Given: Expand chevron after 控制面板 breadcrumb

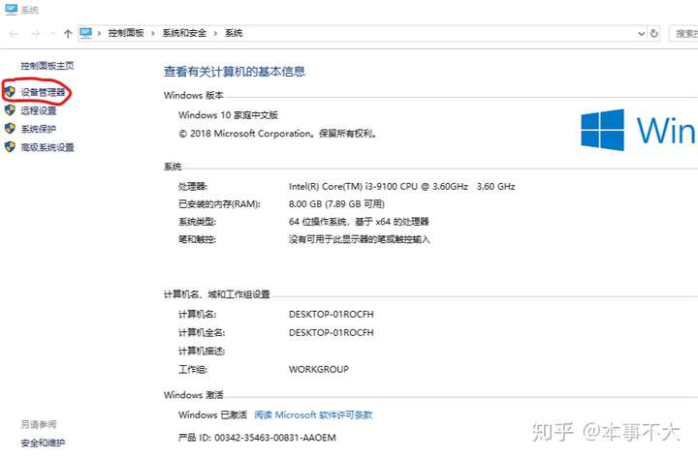Looking at the screenshot, I should (153, 33).
